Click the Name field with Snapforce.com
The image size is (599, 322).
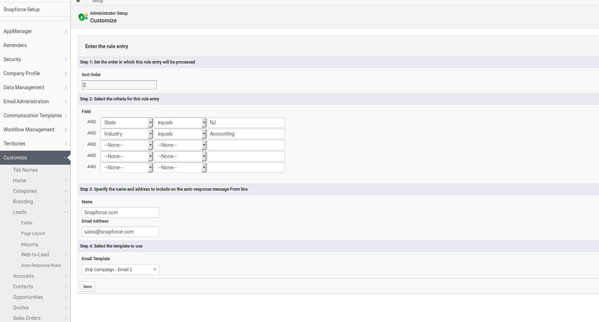click(120, 212)
